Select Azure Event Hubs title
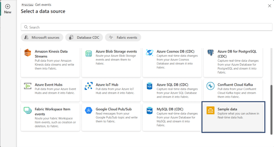This screenshot has height=147, width=274. pyautogui.click(x=49, y=85)
